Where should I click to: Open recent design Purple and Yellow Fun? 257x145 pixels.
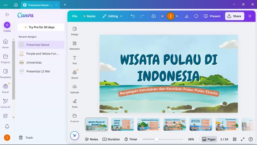[41, 54]
